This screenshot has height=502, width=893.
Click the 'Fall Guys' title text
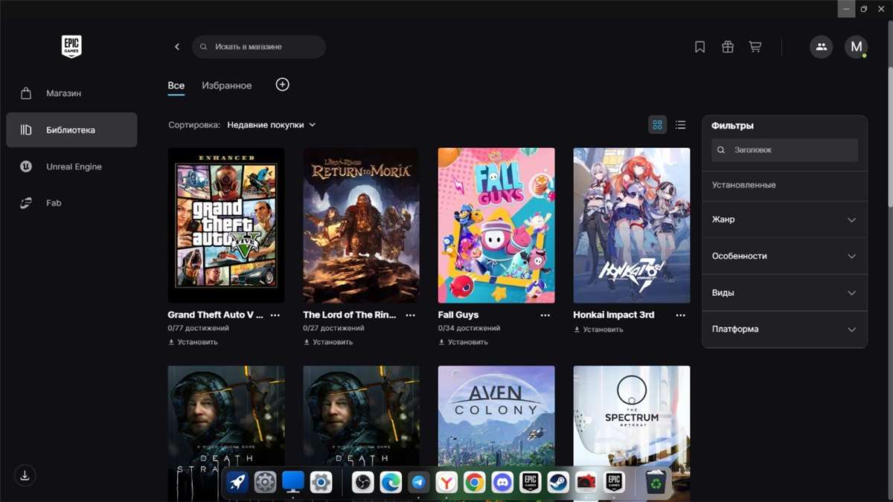(x=458, y=315)
